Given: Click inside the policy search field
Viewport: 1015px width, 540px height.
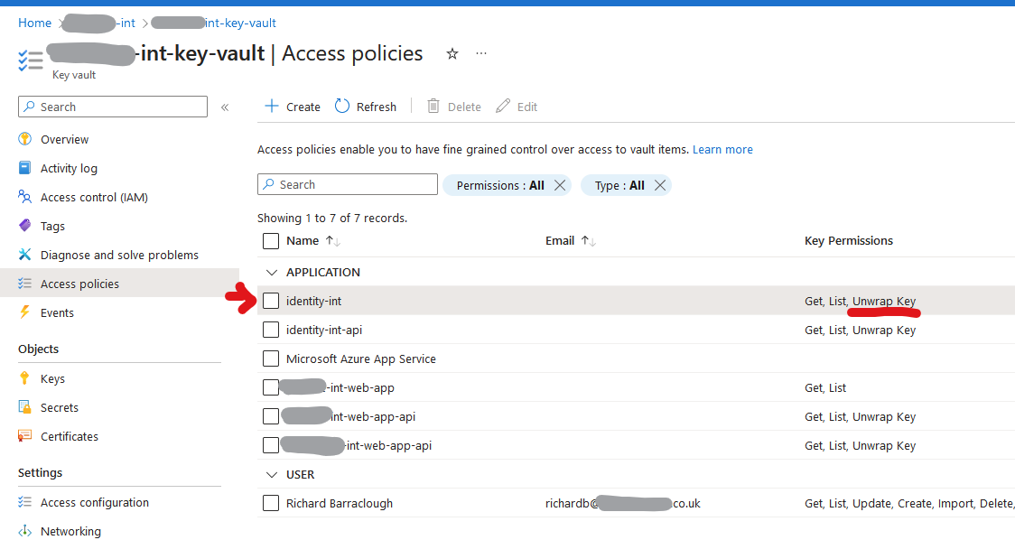Looking at the screenshot, I should click(347, 184).
